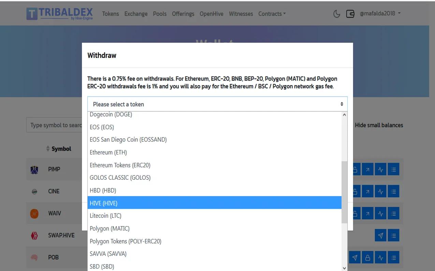Image resolution: width=435 pixels, height=271 pixels.
Task: Open CINE row market chart icon
Action: coord(380,191)
